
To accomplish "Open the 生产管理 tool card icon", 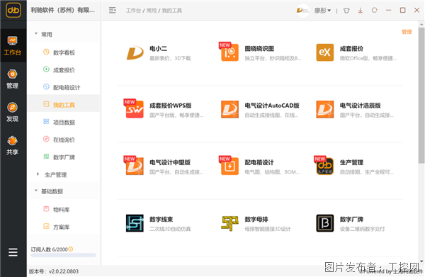I will 324,166.
